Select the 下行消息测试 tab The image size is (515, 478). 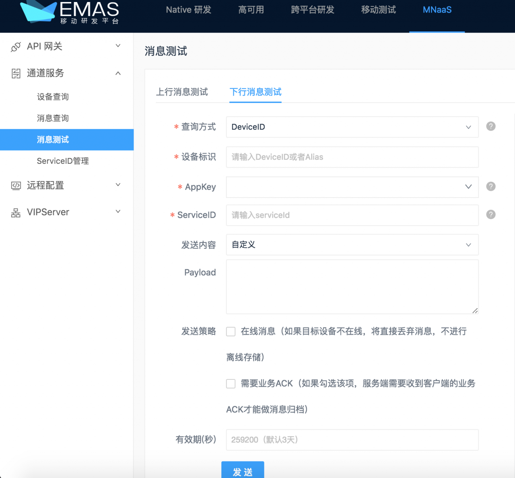255,92
